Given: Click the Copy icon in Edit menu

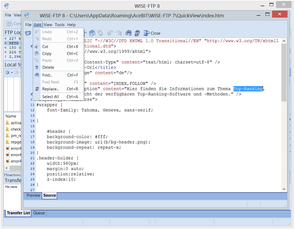Looking at the screenshot, I should coord(37,53).
